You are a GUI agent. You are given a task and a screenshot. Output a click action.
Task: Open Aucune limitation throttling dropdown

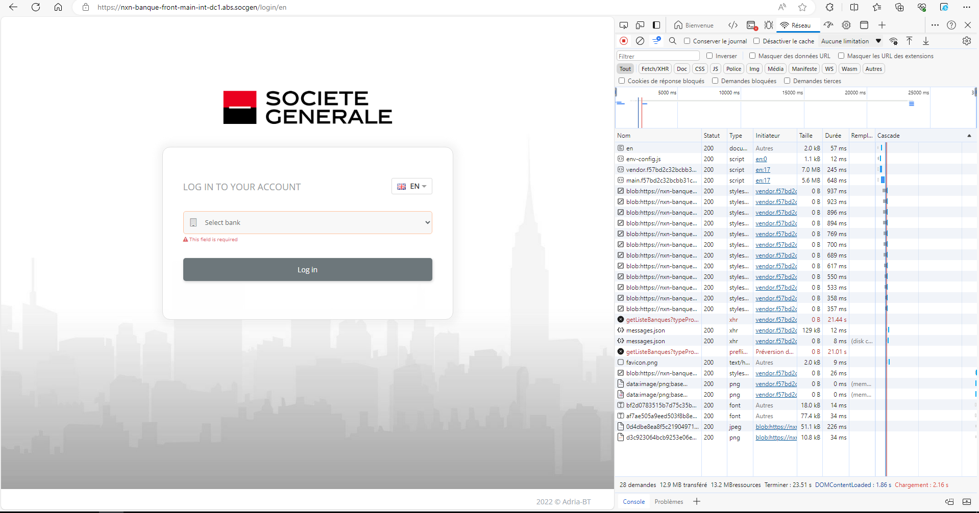click(851, 41)
